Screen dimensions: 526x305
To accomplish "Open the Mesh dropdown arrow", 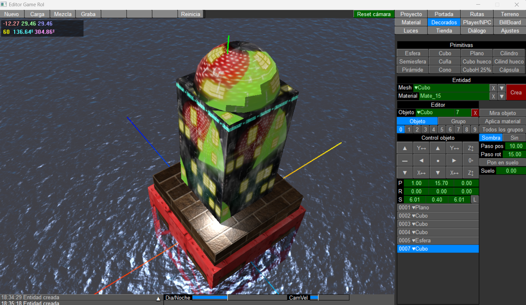I will [x=502, y=88].
